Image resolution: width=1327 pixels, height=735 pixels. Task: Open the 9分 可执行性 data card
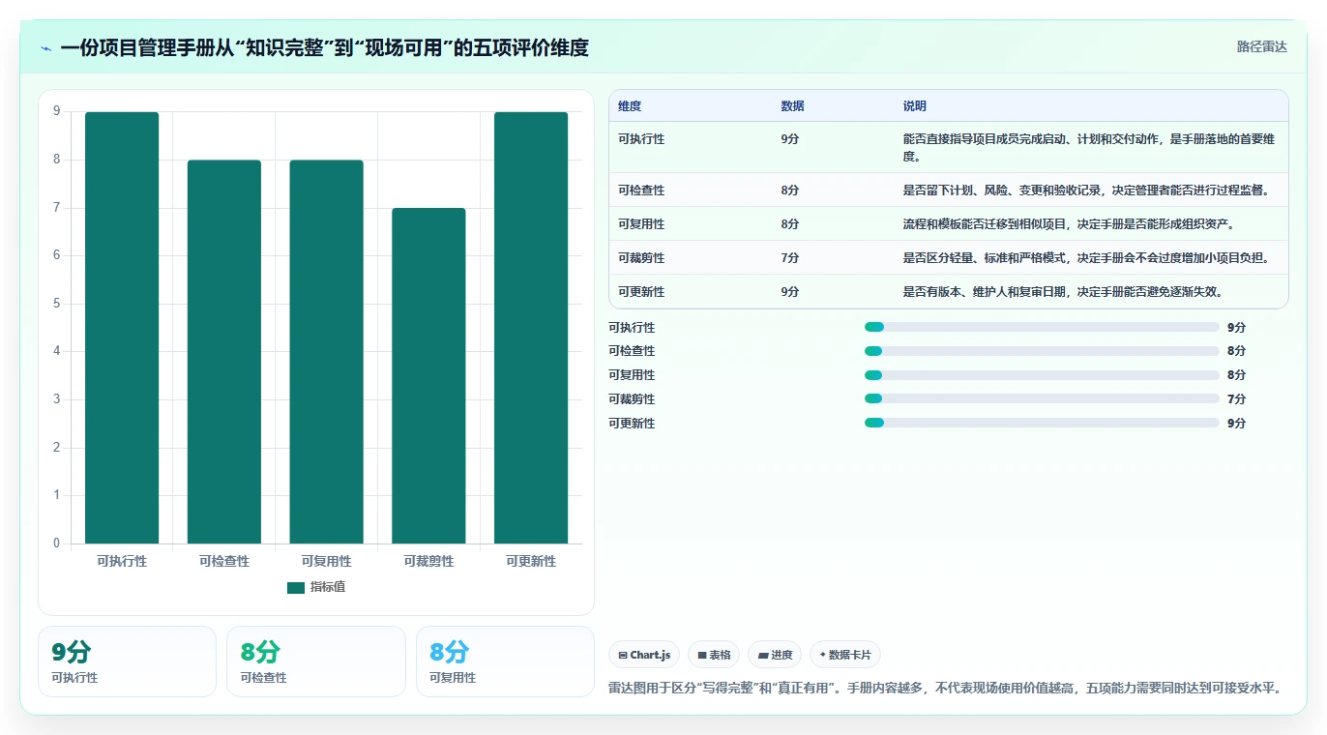(127, 661)
